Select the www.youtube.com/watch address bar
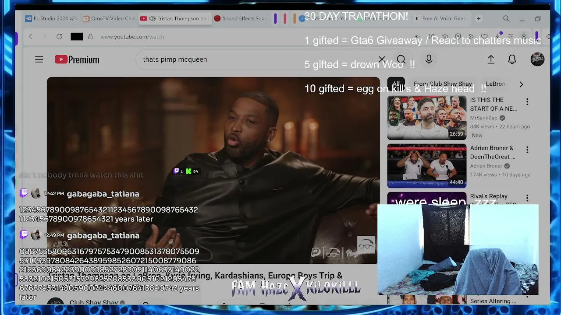This screenshot has width=561, height=315. point(132,37)
